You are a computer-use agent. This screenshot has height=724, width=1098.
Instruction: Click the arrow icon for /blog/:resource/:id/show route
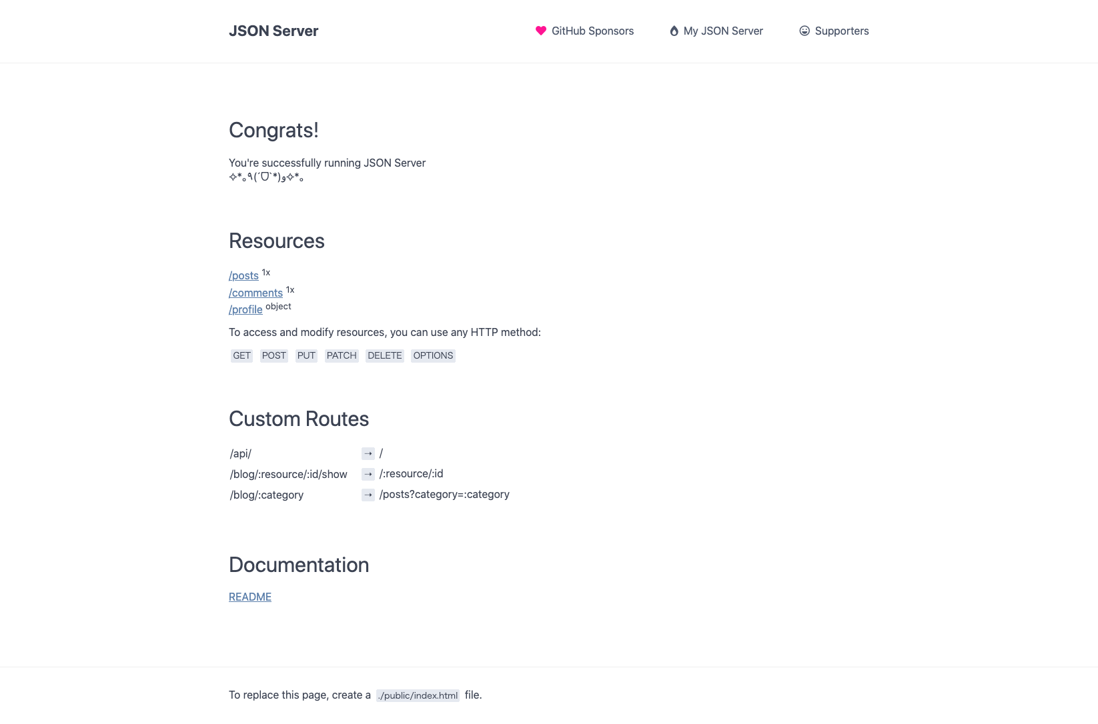coord(368,474)
